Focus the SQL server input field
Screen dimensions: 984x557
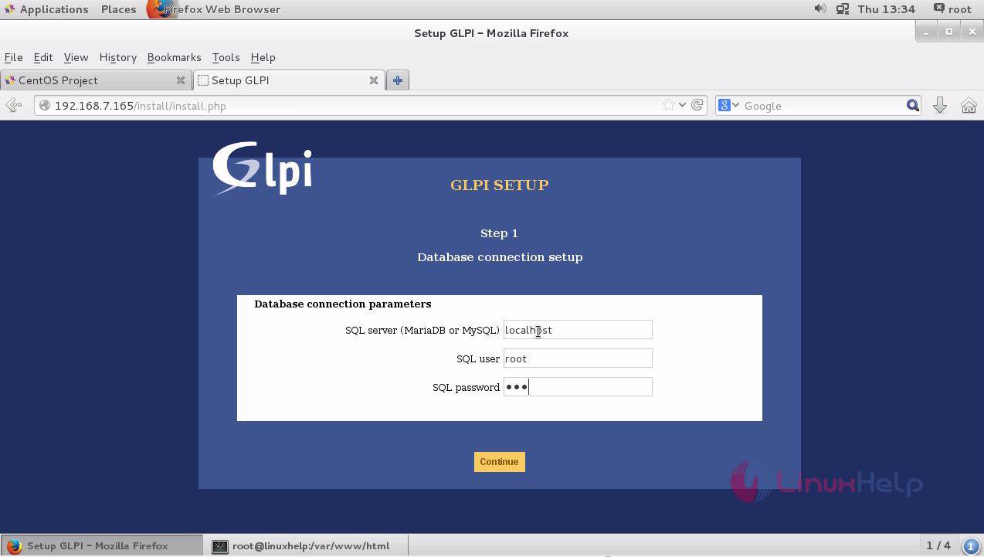tap(578, 330)
